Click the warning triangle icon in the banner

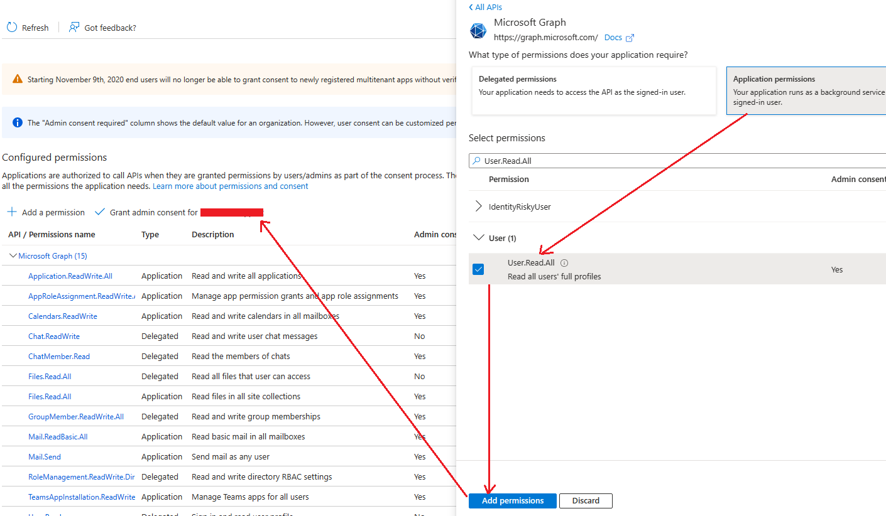(17, 80)
